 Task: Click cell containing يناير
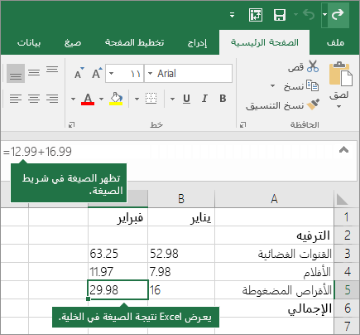(181, 217)
